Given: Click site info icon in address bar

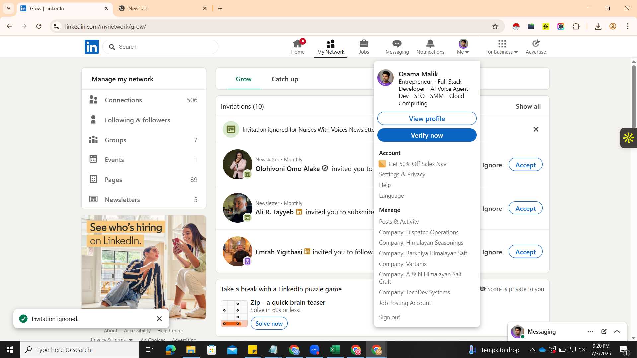Looking at the screenshot, I should (57, 26).
